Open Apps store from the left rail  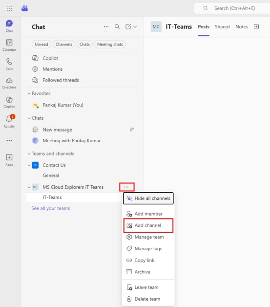point(9,160)
